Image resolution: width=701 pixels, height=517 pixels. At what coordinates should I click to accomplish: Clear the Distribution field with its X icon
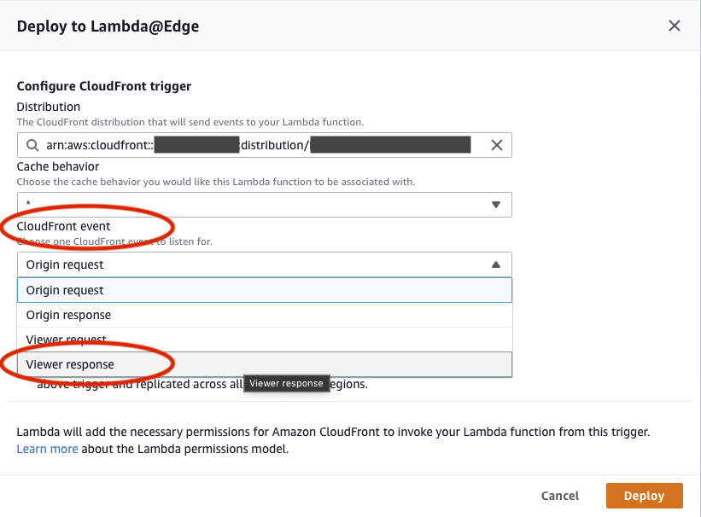click(496, 145)
